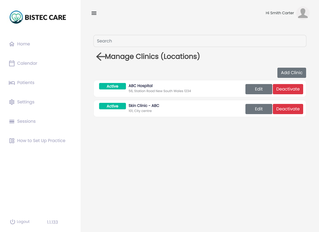Click the Logout power icon

12,221
